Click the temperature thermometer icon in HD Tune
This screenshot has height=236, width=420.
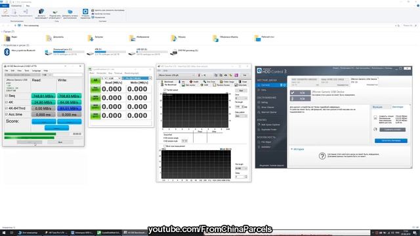point(199,75)
